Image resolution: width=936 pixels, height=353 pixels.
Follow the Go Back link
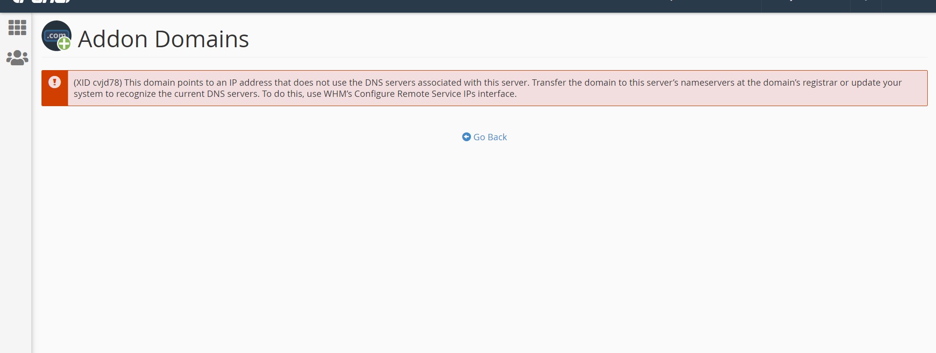click(485, 137)
